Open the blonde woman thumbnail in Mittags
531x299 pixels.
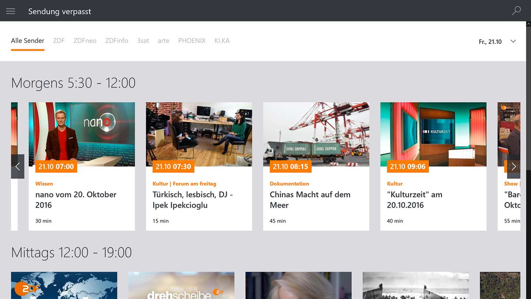coord(299,285)
